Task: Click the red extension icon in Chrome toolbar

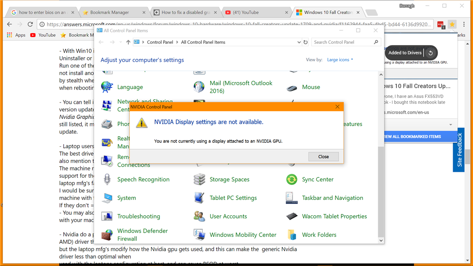Action: point(441,25)
